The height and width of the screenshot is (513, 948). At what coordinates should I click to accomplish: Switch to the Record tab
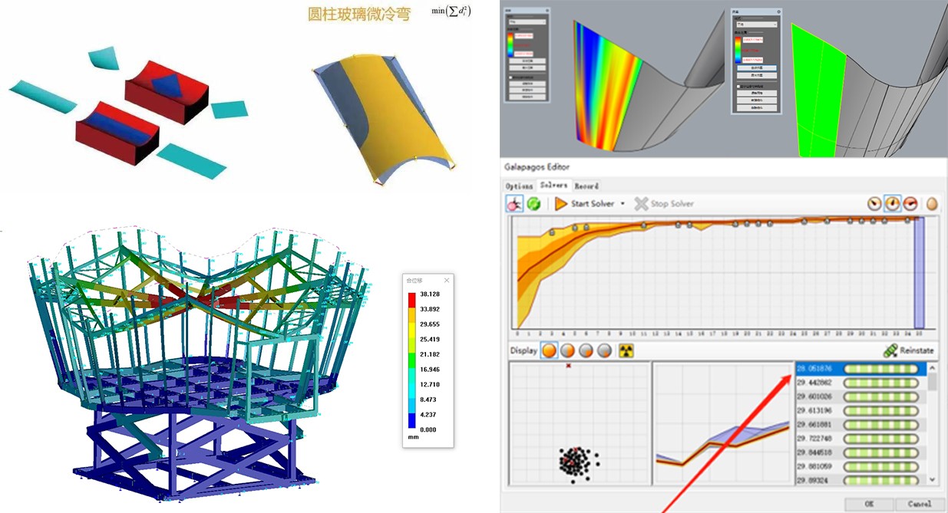click(x=586, y=186)
